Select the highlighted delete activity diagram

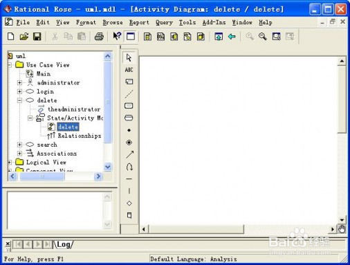(68, 127)
